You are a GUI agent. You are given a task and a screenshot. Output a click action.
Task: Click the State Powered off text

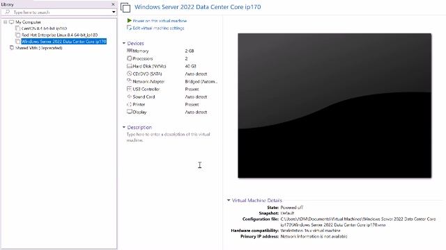(x=292, y=207)
